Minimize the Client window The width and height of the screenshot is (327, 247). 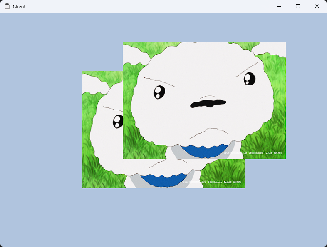[279, 7]
